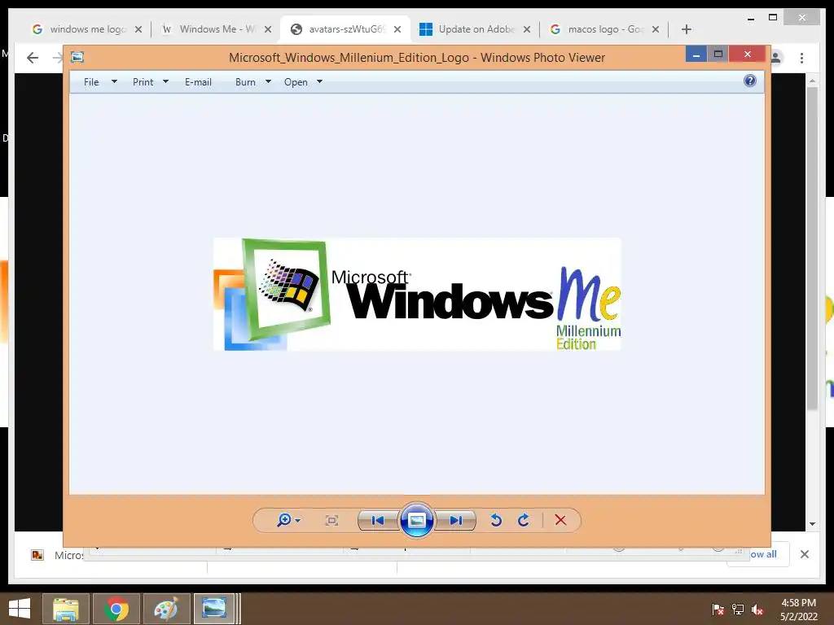Open Paint from the taskbar
This screenshot has height=625, width=834.
pyautogui.click(x=166, y=609)
